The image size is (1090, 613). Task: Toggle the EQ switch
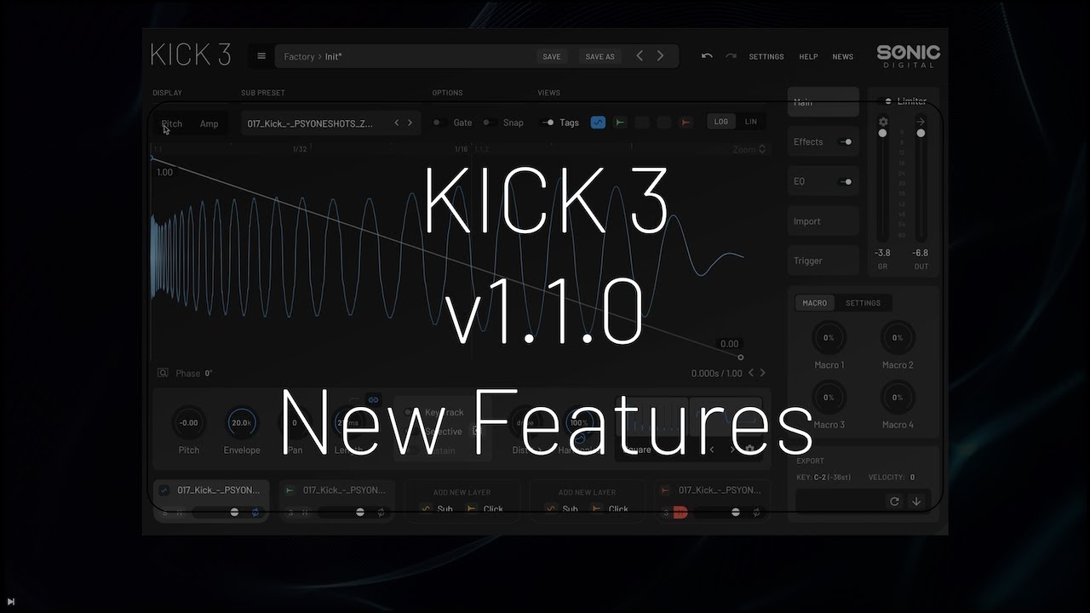846,181
